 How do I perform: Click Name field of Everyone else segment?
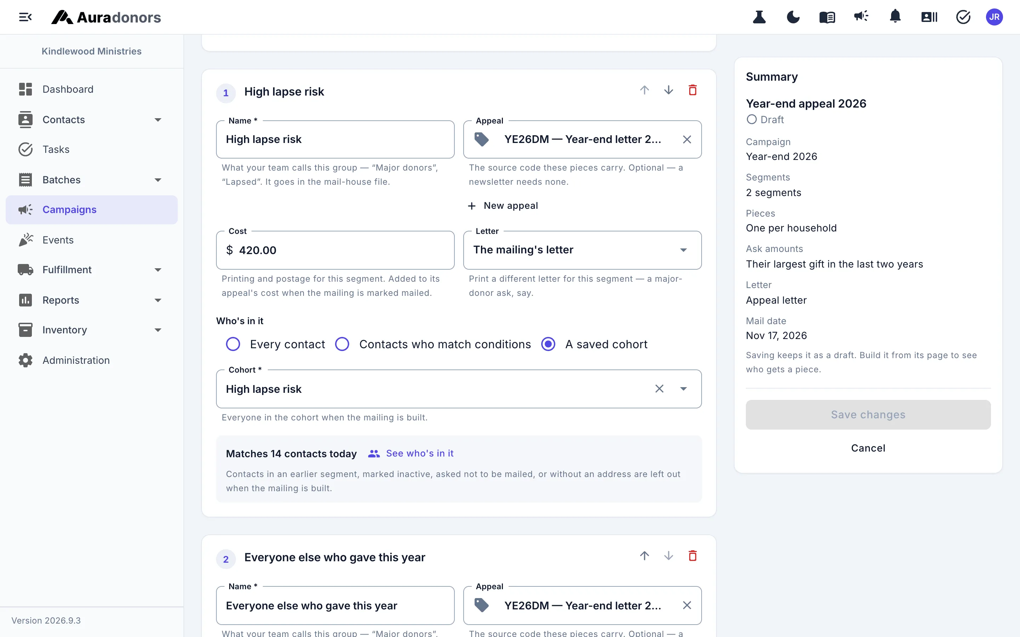tap(335, 606)
